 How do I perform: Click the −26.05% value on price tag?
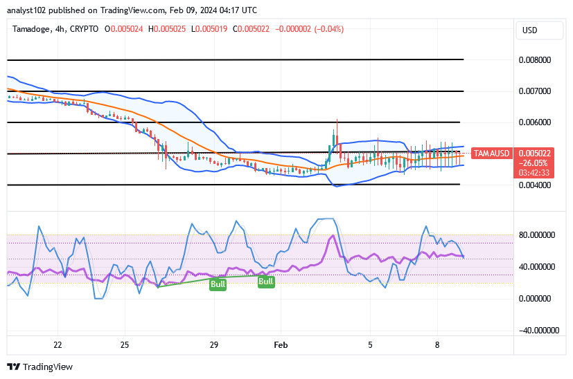pyautogui.click(x=534, y=163)
